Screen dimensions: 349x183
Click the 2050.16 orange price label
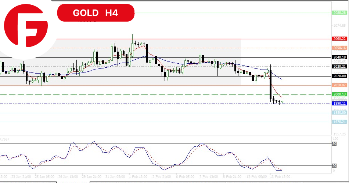tap(339, 48)
